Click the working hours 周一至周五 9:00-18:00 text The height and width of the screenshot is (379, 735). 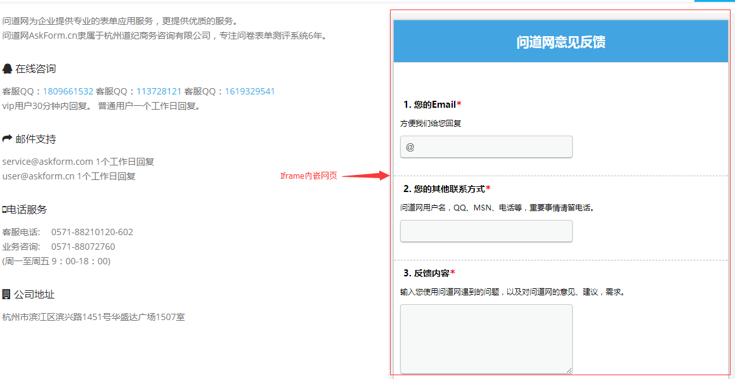(x=56, y=261)
